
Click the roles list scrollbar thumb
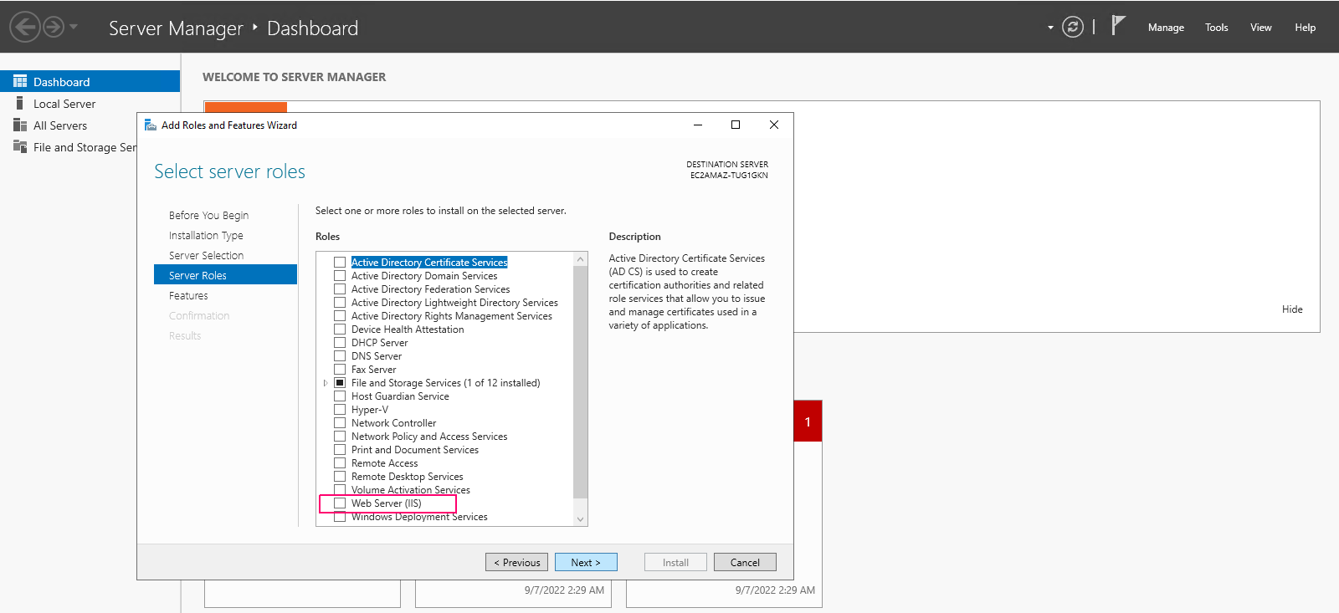click(x=581, y=382)
